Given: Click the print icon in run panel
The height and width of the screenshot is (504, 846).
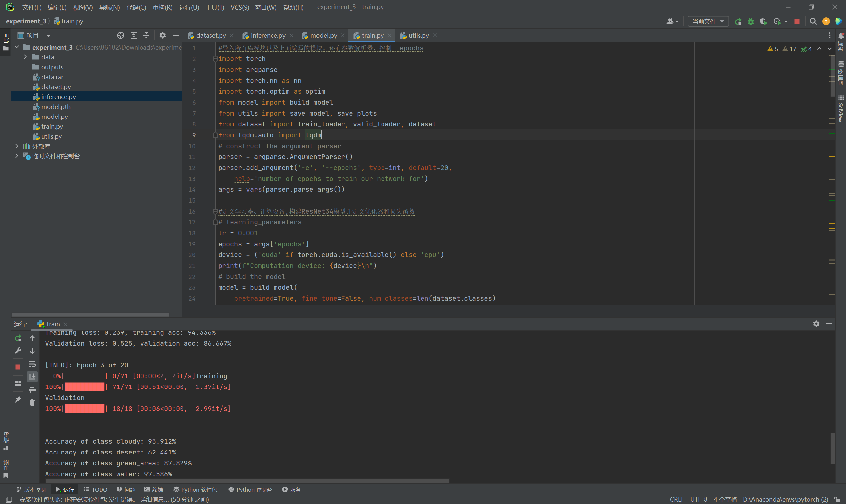Looking at the screenshot, I should tap(32, 390).
